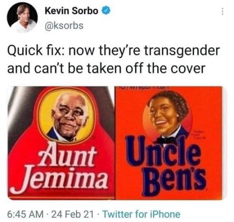Screen dimensions: 234x222
Task: Click the blue verified checkmark badge
Action: click(106, 11)
